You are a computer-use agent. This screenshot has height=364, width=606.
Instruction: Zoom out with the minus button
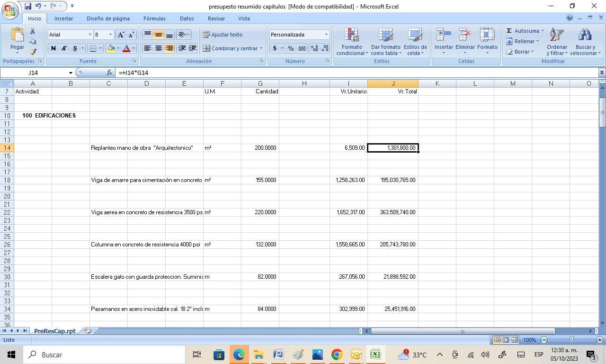[544, 340]
